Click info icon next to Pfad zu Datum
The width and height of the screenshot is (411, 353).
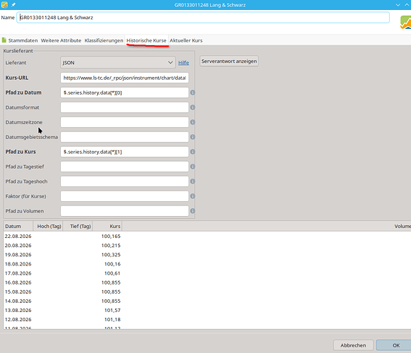click(x=192, y=92)
